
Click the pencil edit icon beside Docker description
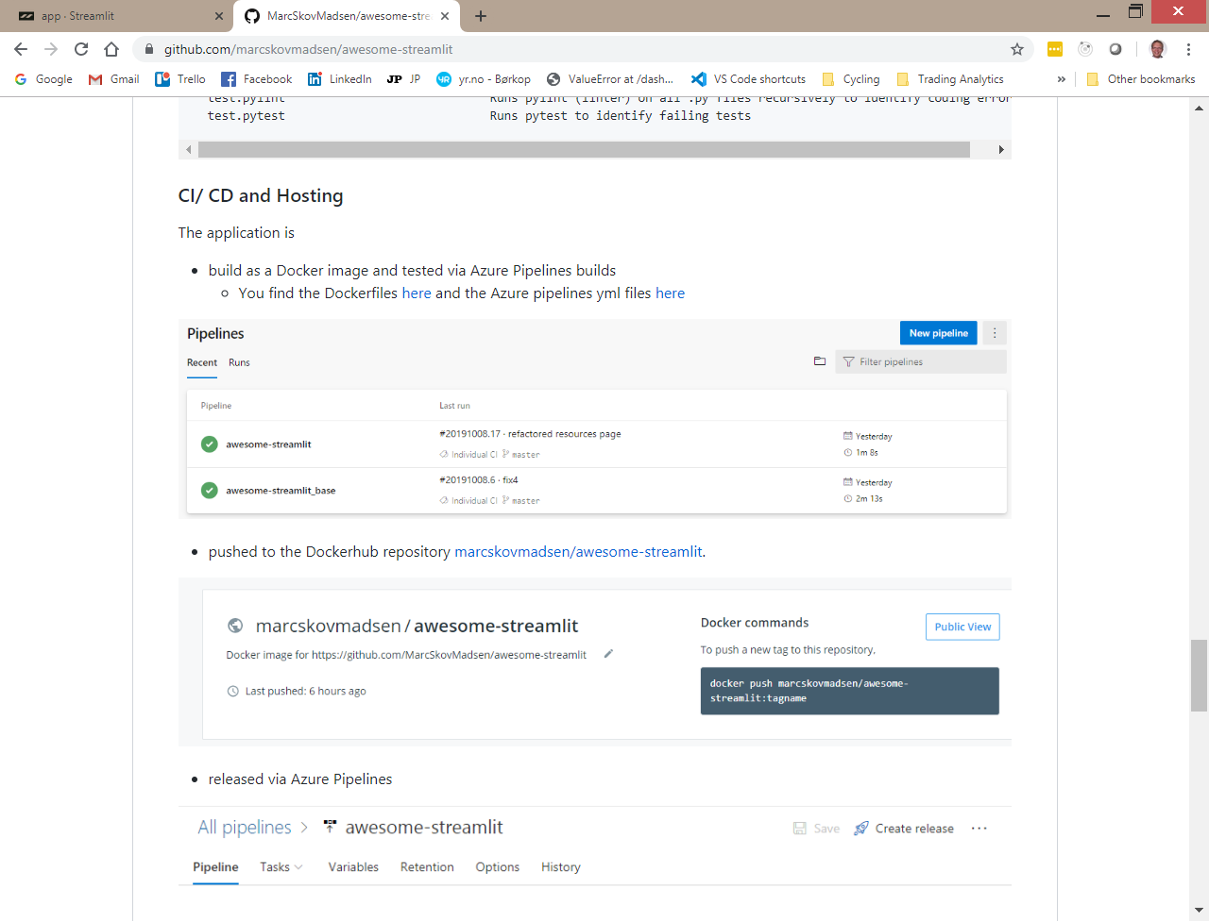(609, 653)
